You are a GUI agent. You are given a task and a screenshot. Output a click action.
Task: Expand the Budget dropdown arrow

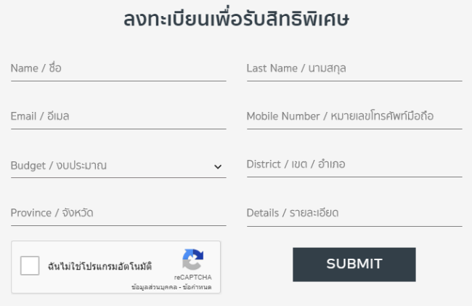pos(218,166)
